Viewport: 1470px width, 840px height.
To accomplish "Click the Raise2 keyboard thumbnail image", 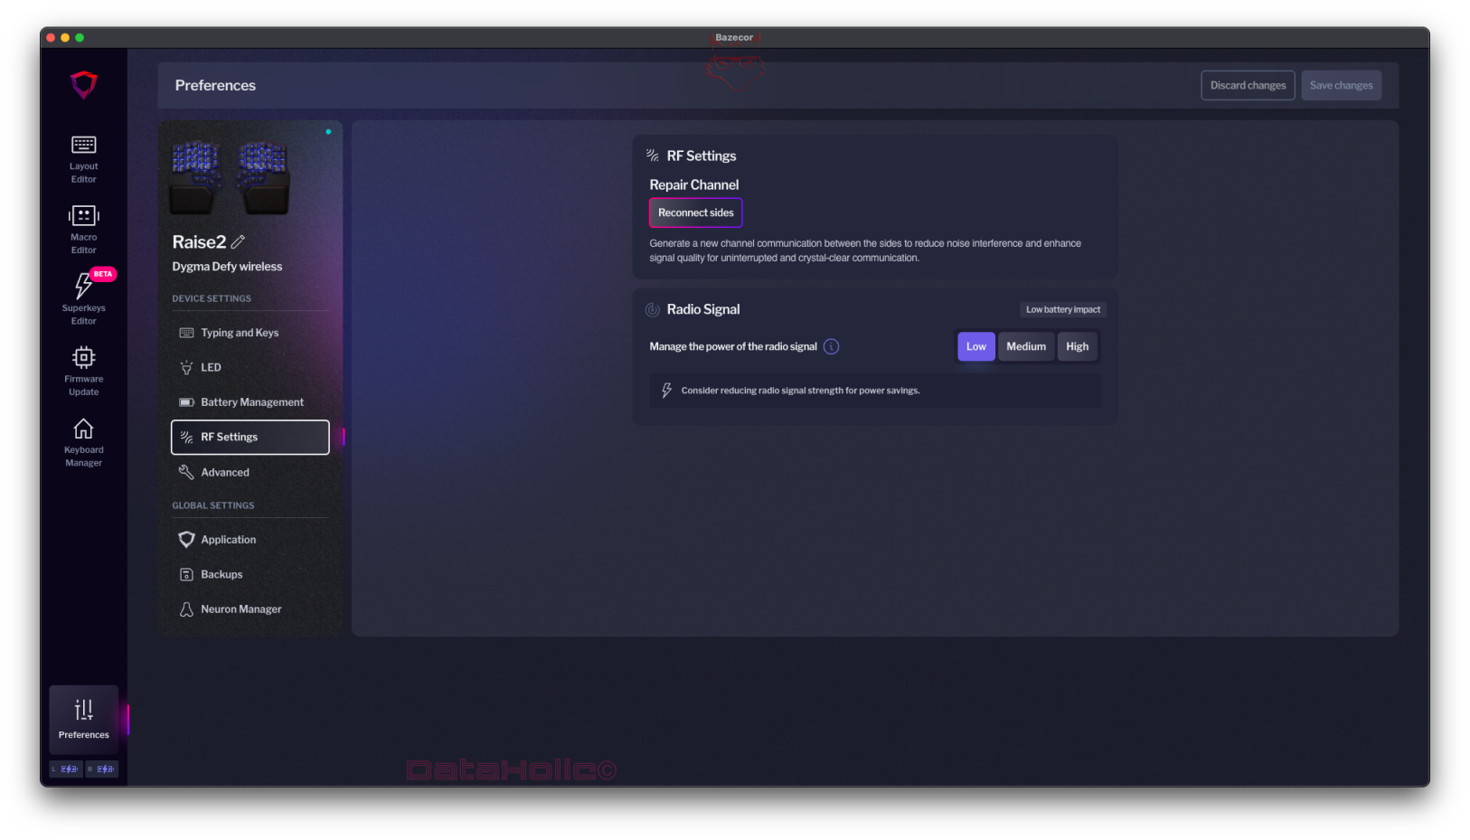I will [x=231, y=176].
